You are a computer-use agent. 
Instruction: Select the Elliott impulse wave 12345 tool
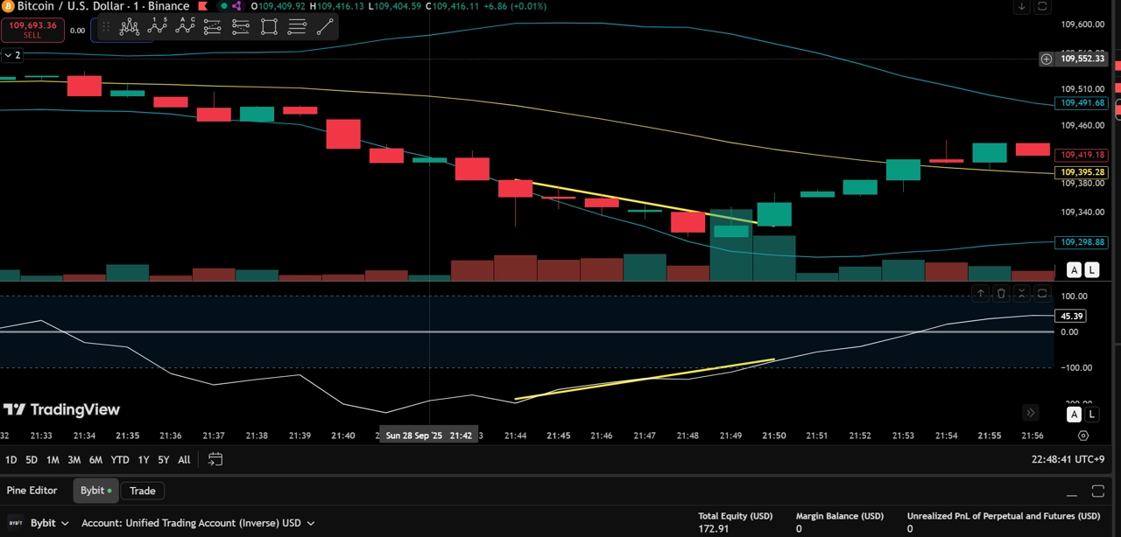tap(158, 27)
